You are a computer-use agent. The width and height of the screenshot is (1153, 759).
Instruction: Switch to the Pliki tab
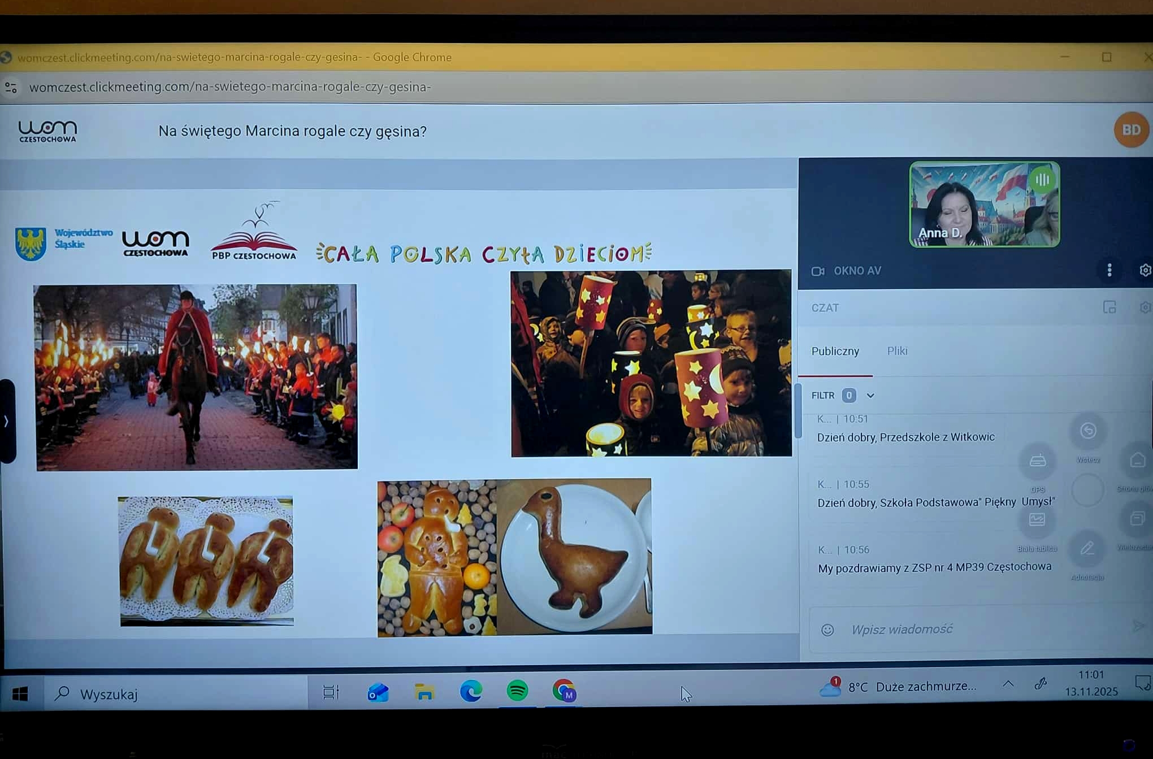click(897, 351)
